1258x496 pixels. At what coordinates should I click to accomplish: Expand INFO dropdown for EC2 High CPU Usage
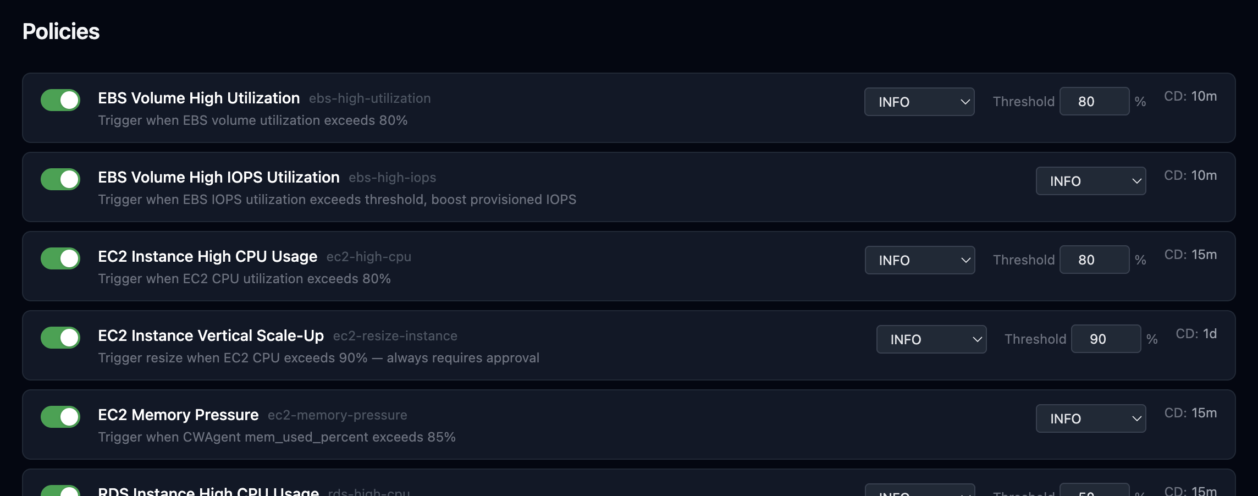coord(920,260)
